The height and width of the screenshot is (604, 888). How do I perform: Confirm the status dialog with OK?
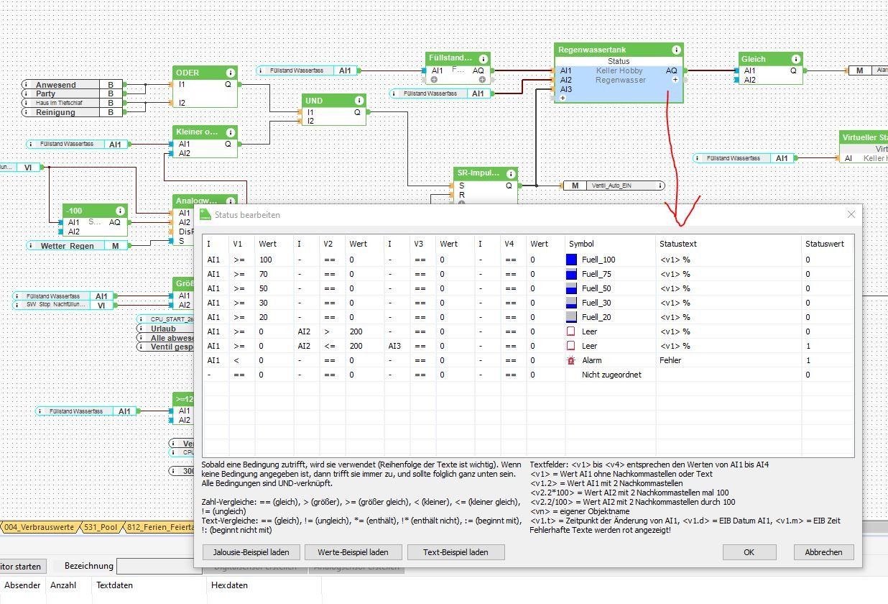(749, 552)
